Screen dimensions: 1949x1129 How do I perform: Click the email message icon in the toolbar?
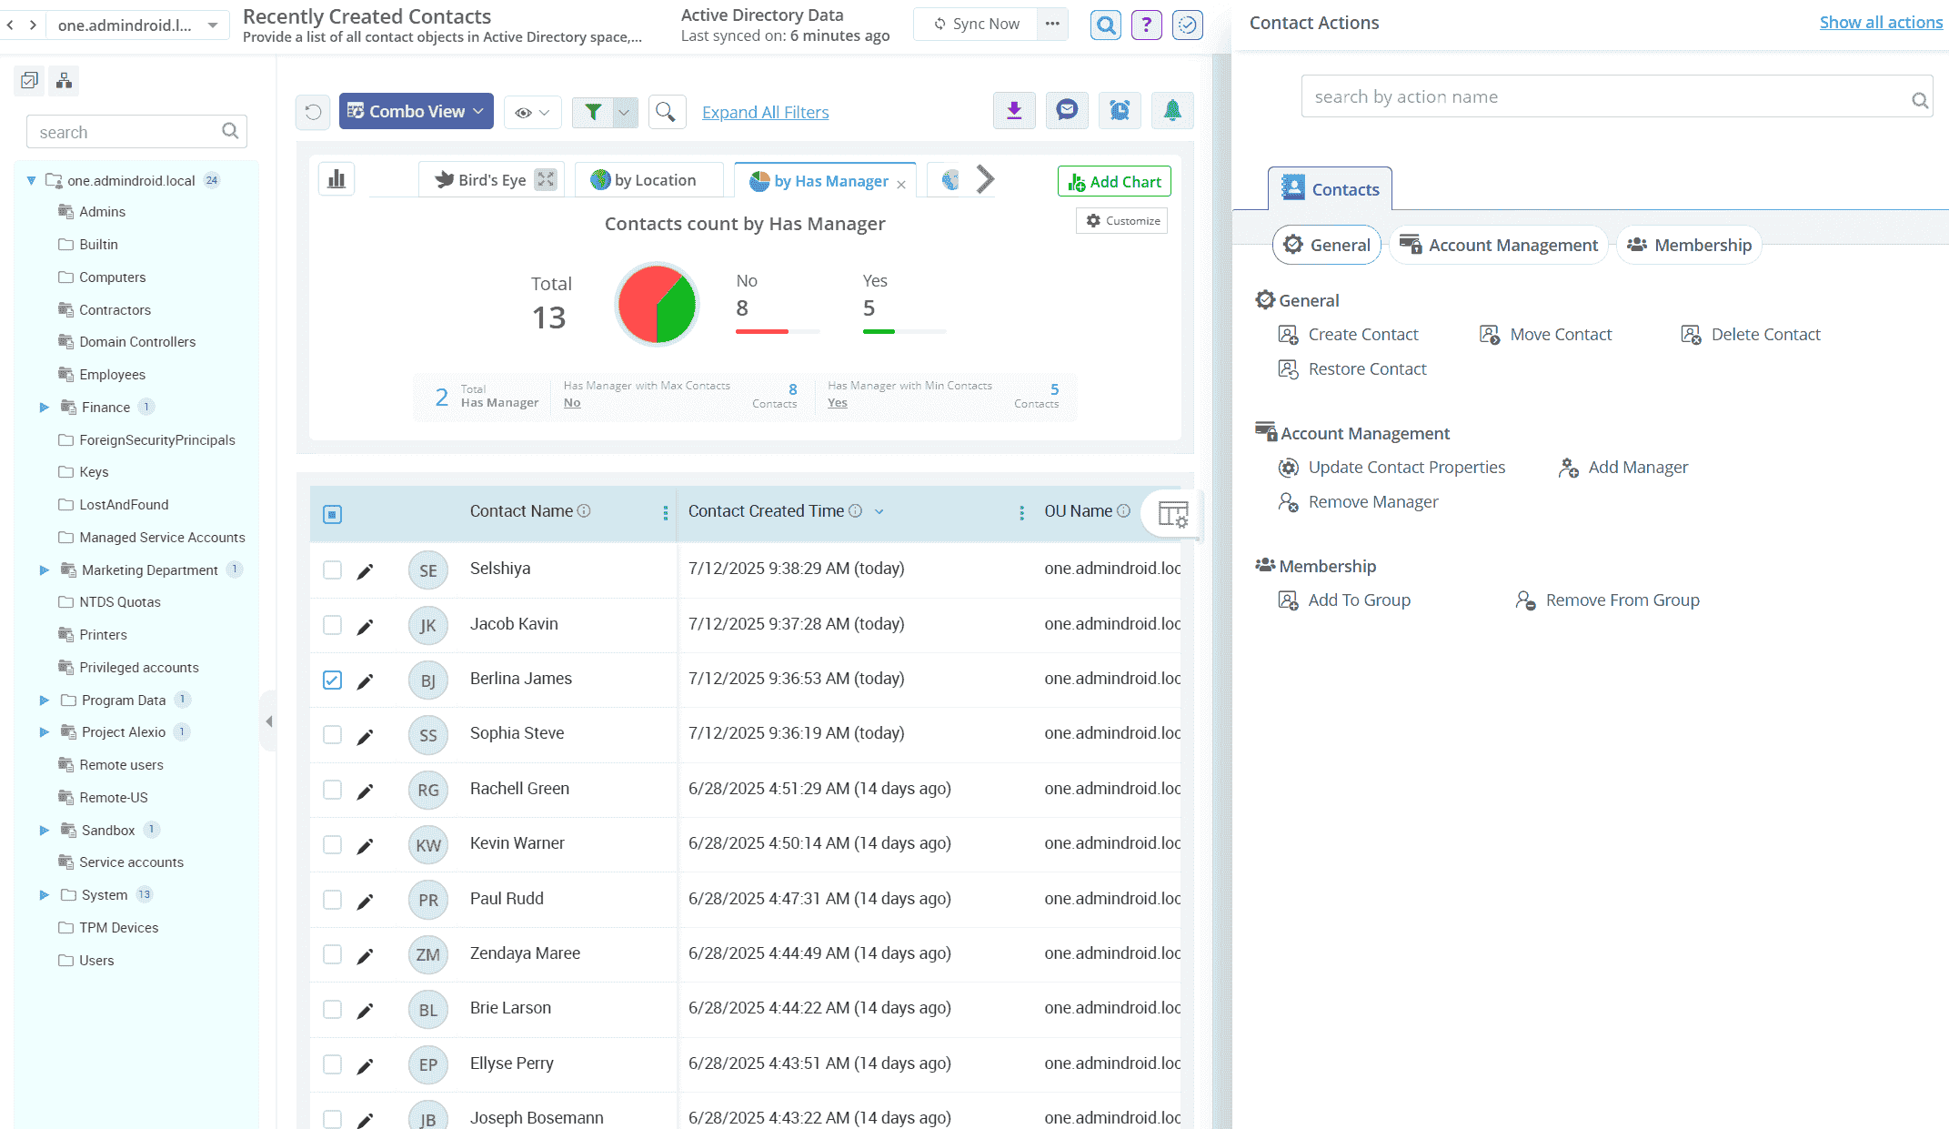(x=1067, y=110)
